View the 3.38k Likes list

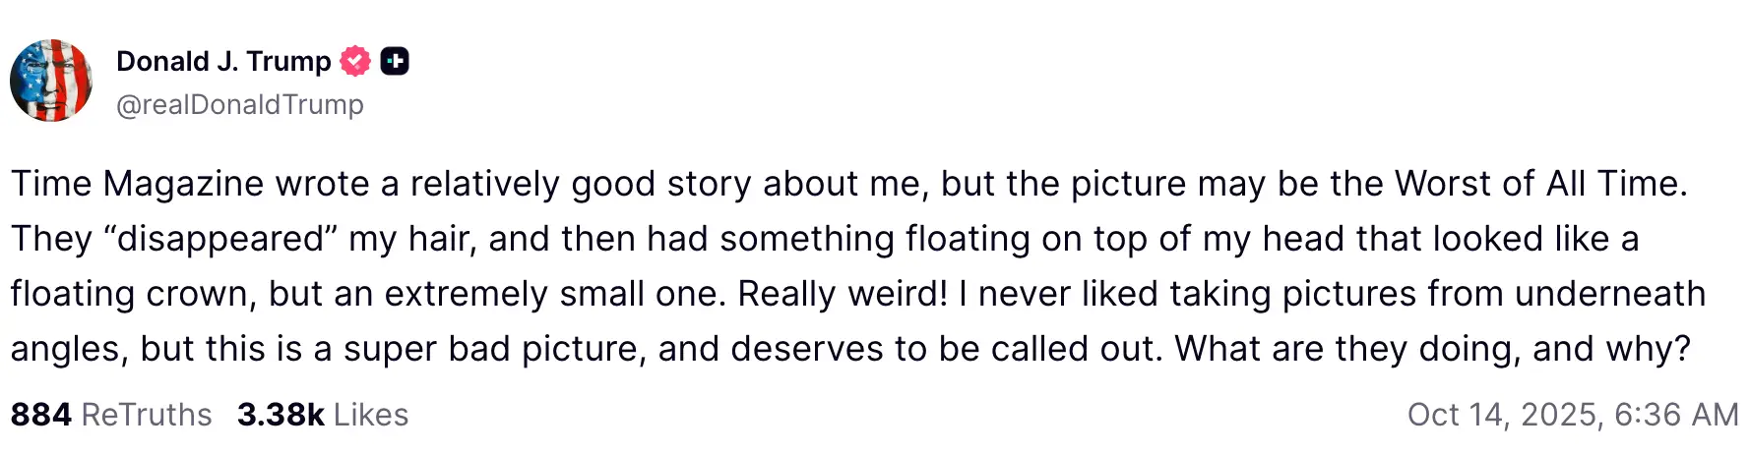(322, 415)
